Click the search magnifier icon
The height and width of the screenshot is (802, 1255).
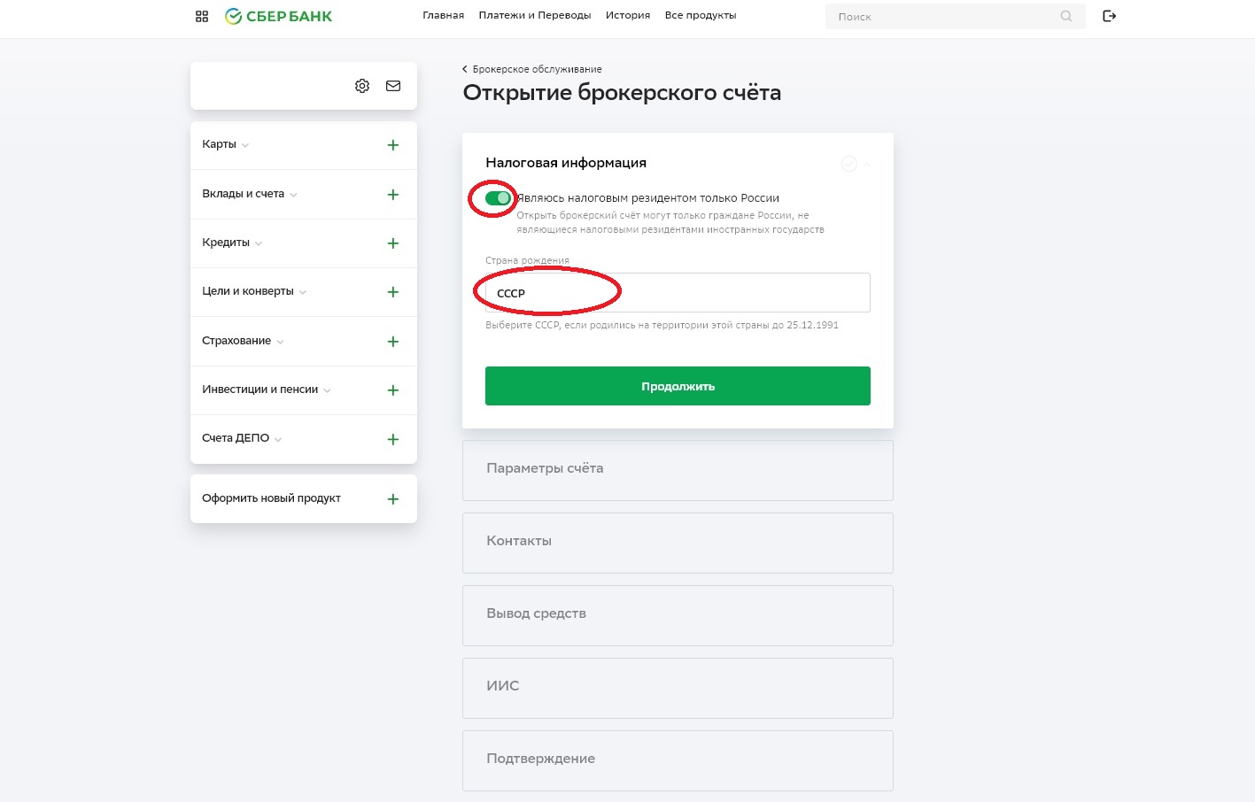(x=1066, y=16)
